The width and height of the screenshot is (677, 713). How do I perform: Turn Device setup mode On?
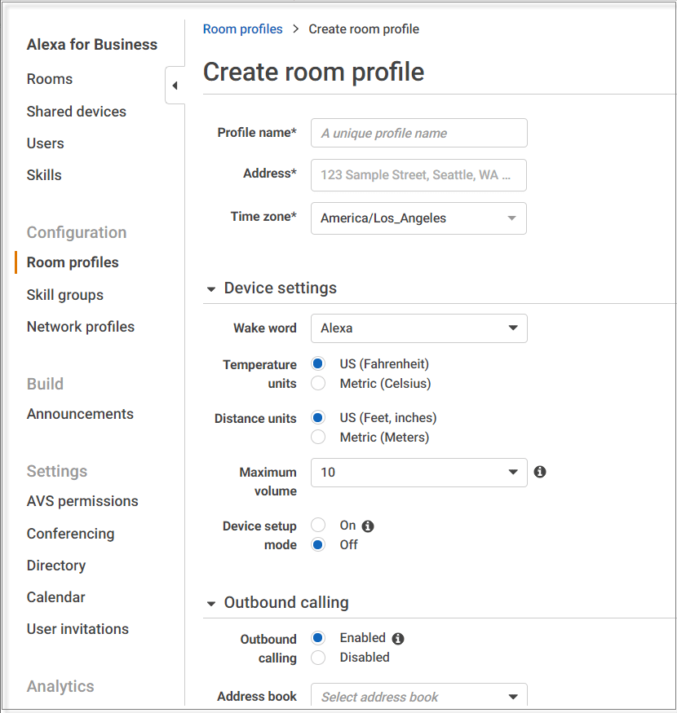(318, 525)
